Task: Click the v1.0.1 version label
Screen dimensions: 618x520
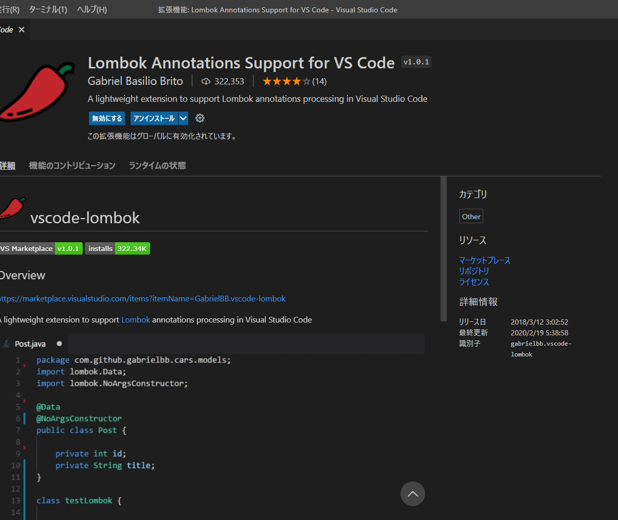Action: point(416,62)
